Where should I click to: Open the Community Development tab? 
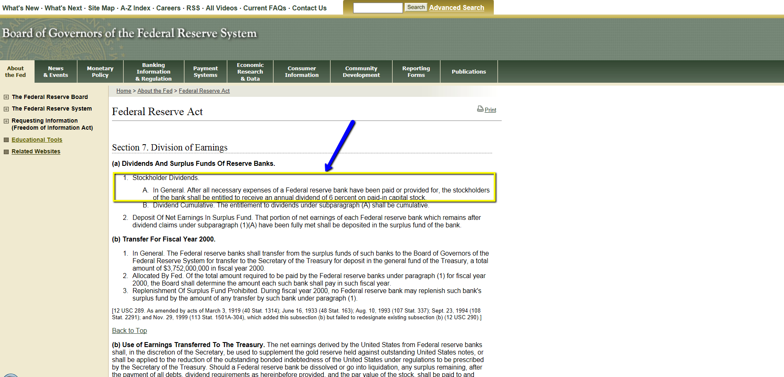click(x=361, y=71)
